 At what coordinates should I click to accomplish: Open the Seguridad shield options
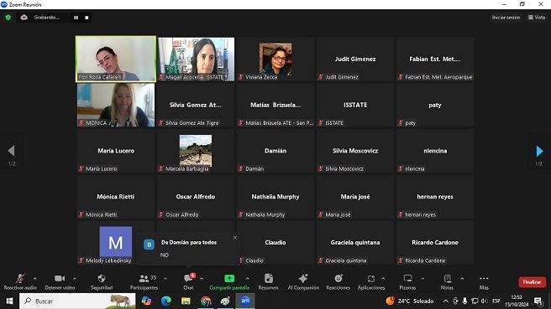pyautogui.click(x=102, y=281)
